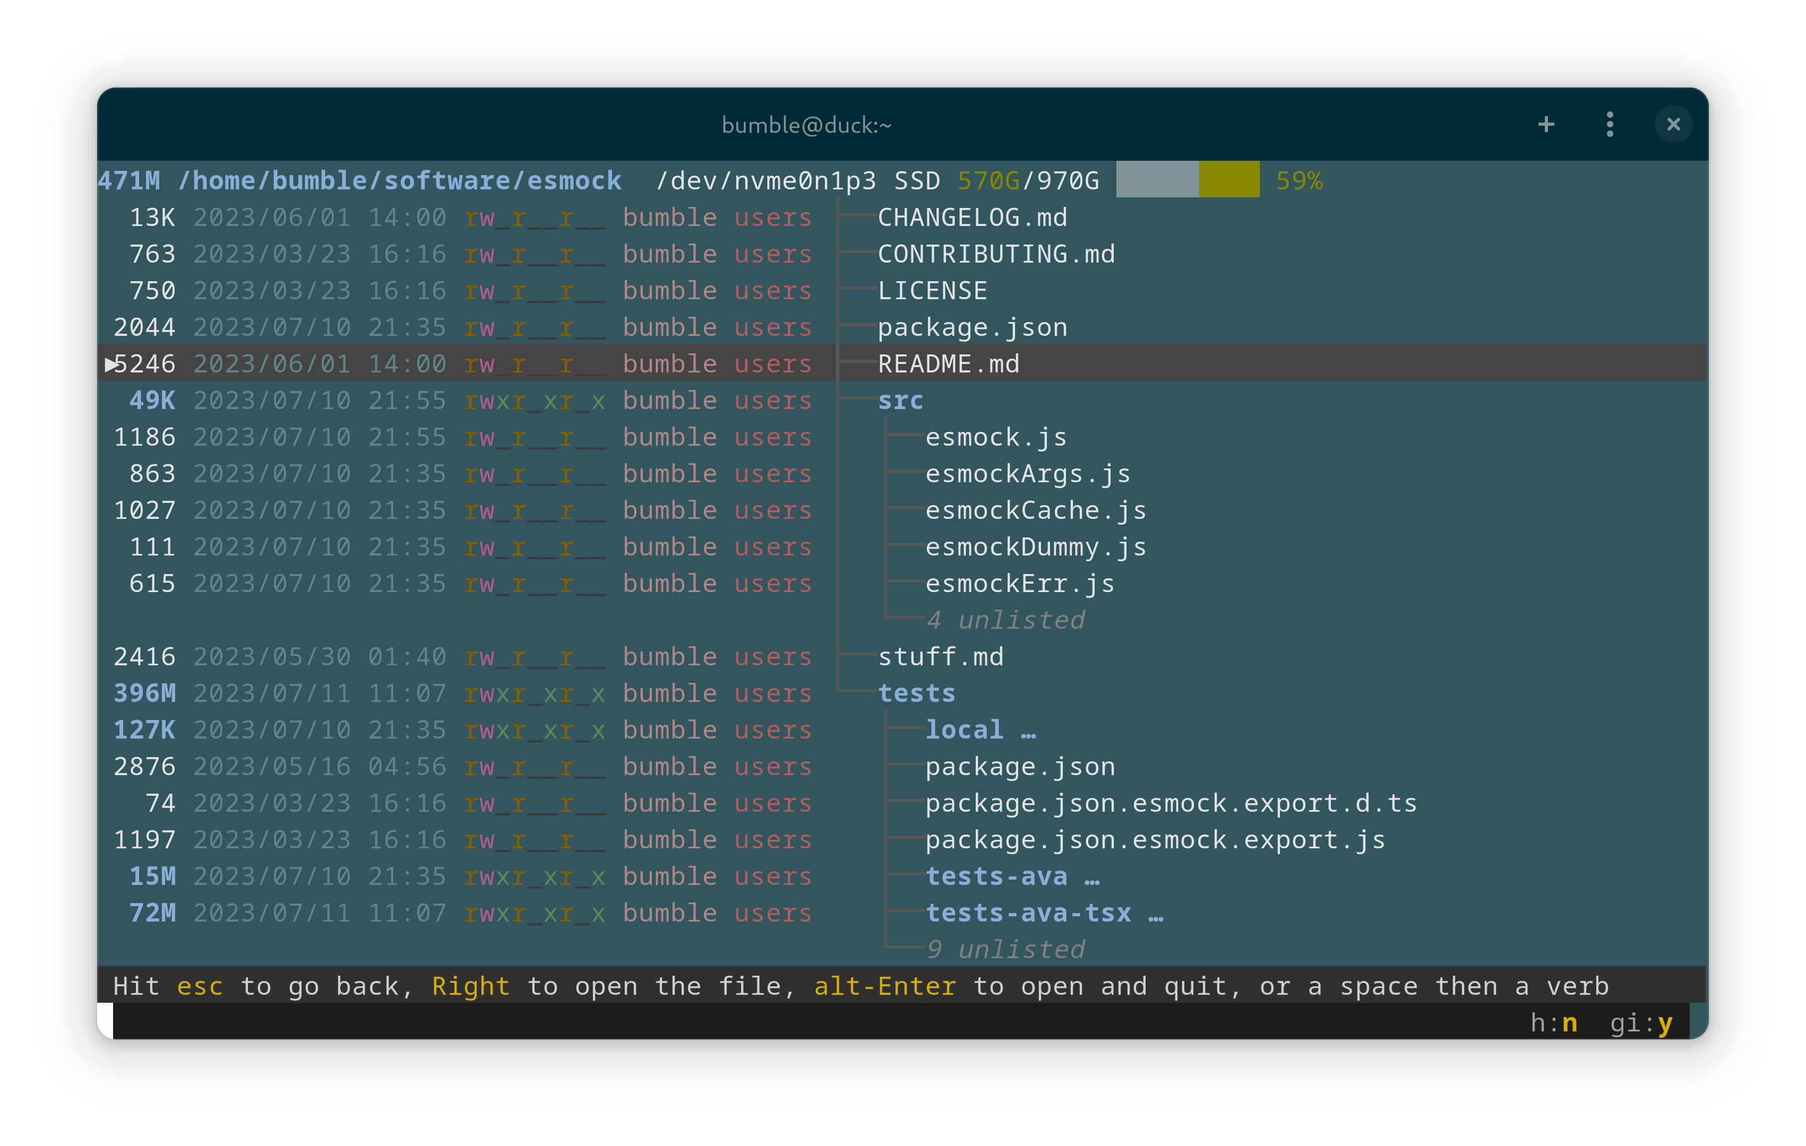Open the terminal hamburger options menu
The image size is (1806, 1146).
click(x=1610, y=124)
